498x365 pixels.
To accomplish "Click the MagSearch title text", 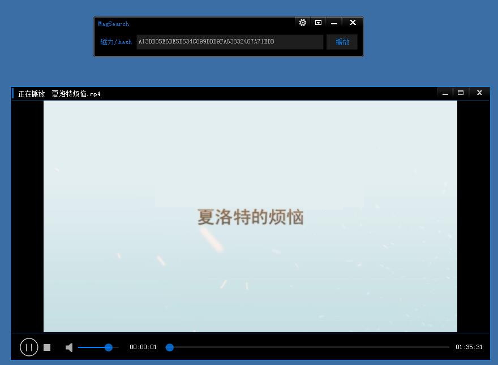I will pyautogui.click(x=113, y=24).
